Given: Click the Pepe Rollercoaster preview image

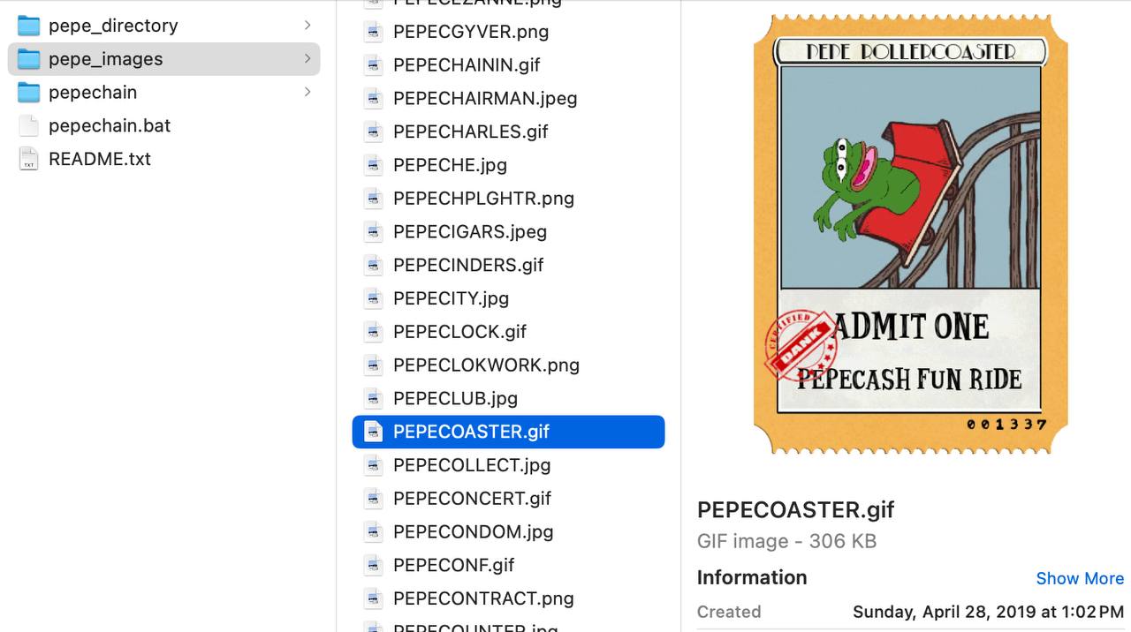Looking at the screenshot, I should pos(910,235).
